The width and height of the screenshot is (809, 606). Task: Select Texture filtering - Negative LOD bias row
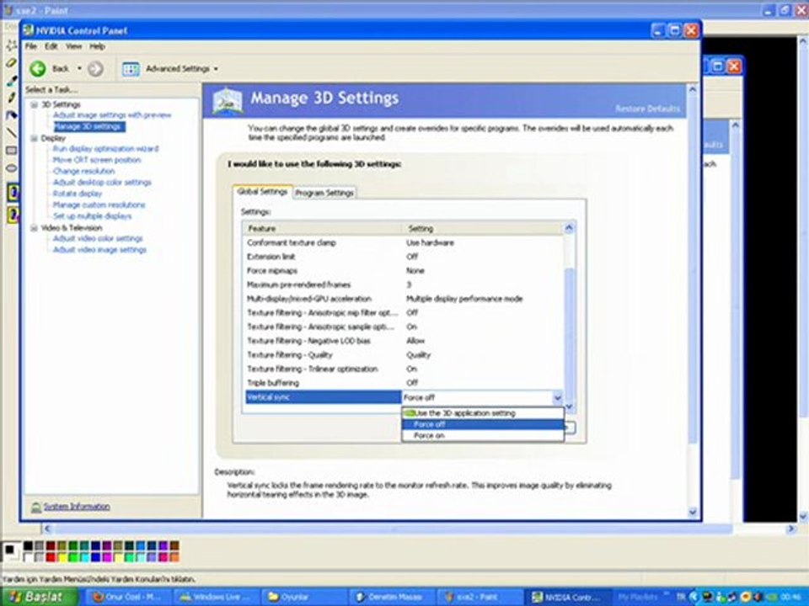tap(404, 341)
